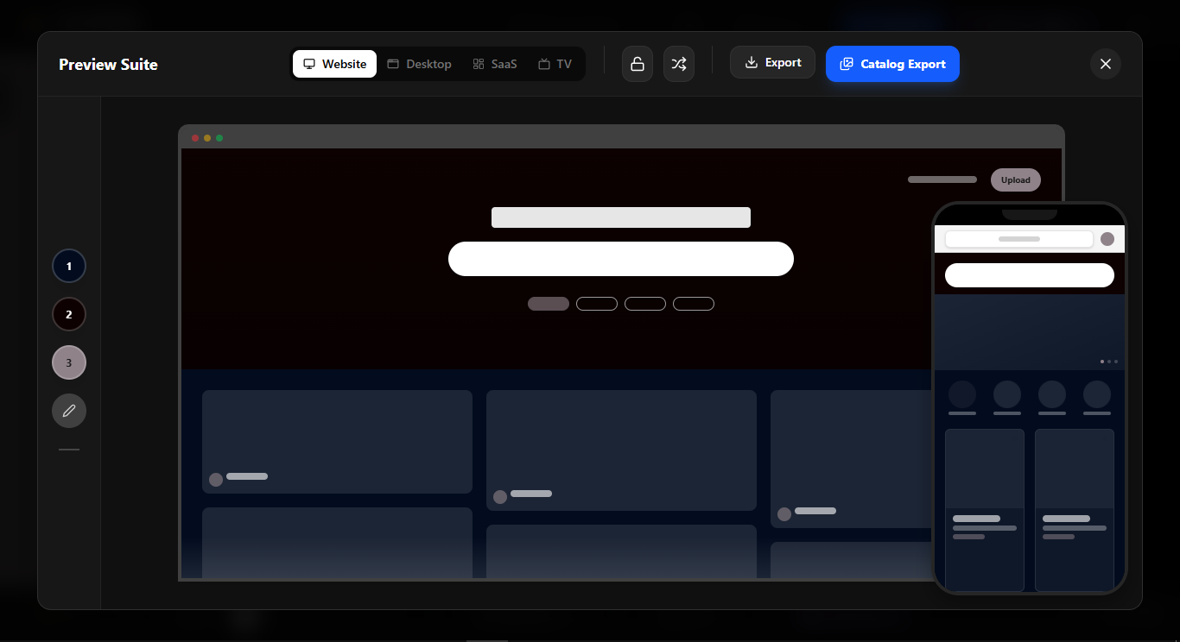Image resolution: width=1180 pixels, height=642 pixels.
Task: Select color swatch number 3
Action: click(69, 362)
